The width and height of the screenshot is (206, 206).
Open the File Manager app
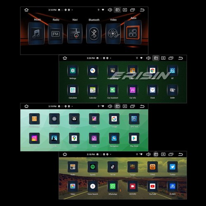(x=34, y=119)
